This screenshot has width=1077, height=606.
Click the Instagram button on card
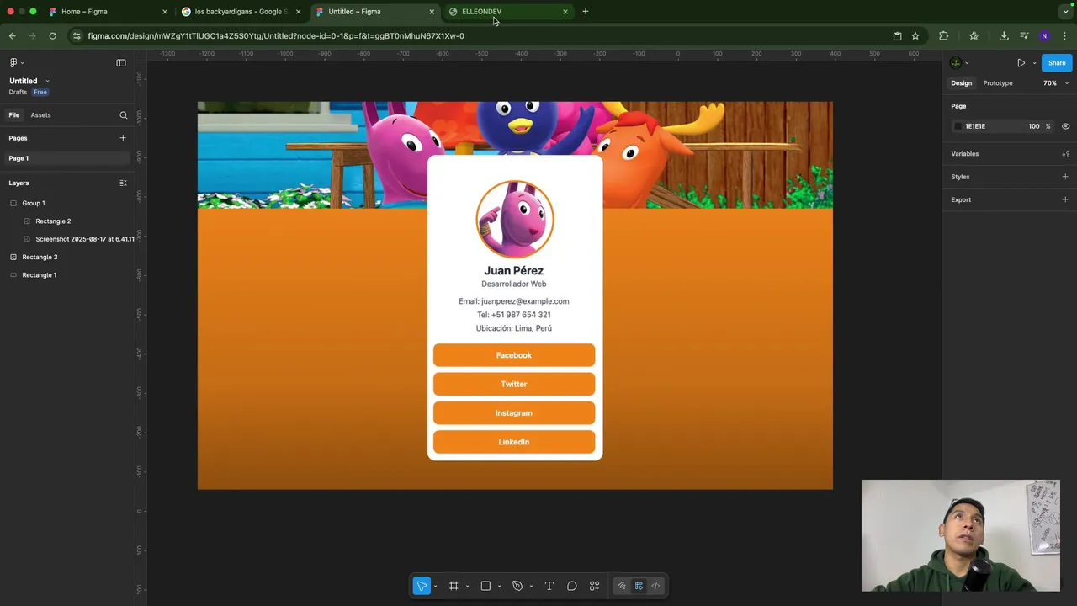pyautogui.click(x=514, y=413)
